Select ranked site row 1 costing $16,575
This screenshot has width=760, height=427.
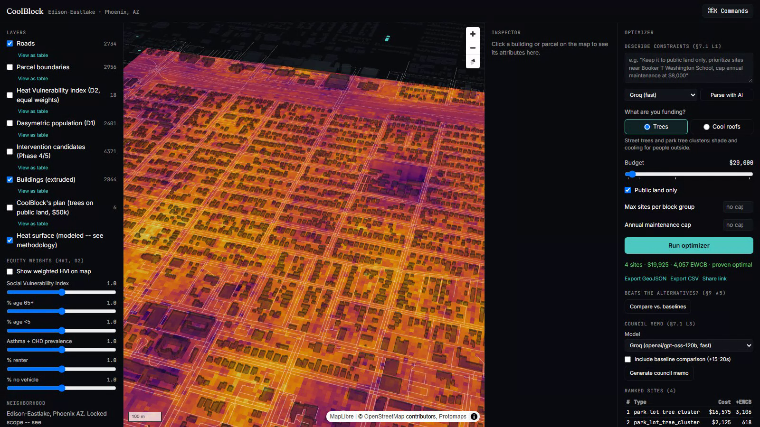tap(689, 412)
